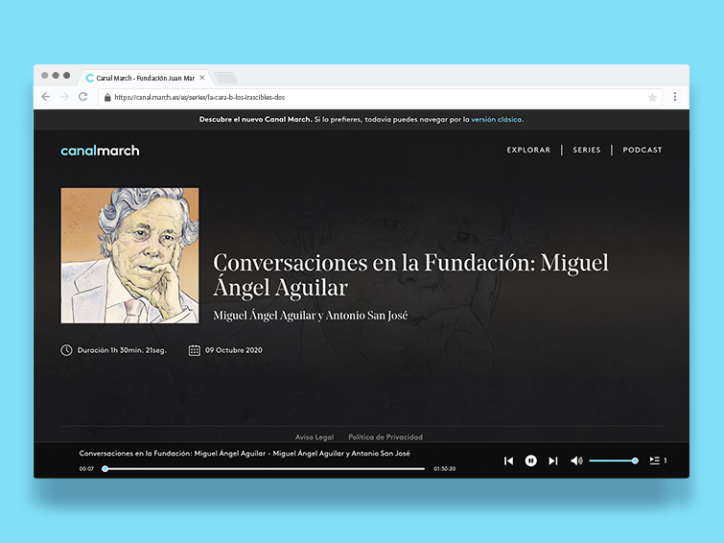Open the versión clásica link
Screen dimensions: 724x543
pyautogui.click(x=497, y=119)
